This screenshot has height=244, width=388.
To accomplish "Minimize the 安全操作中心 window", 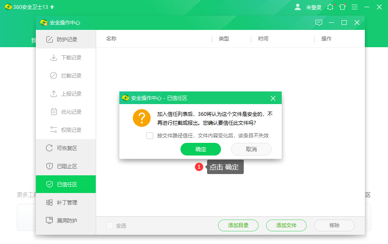I will (x=331, y=23).
